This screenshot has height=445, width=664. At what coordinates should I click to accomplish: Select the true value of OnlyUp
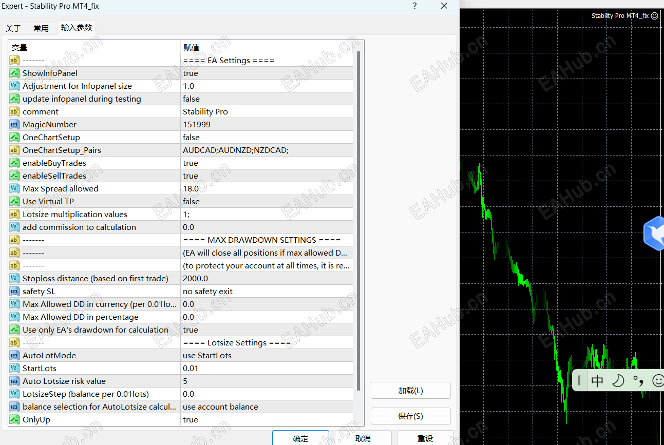pyautogui.click(x=191, y=419)
